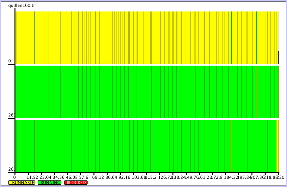
Task: Click the quillen100.tr title label
Action: click(x=21, y=5)
